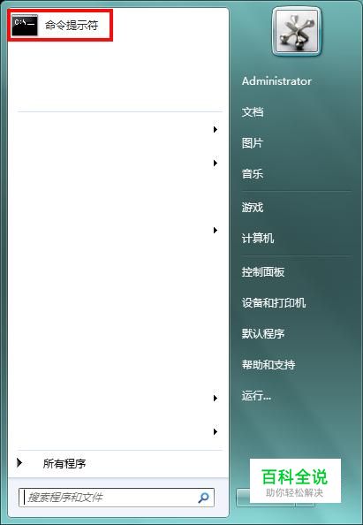Launch 运行... run dialog
Image resolution: width=363 pixels, height=525 pixels.
pyautogui.click(x=256, y=396)
